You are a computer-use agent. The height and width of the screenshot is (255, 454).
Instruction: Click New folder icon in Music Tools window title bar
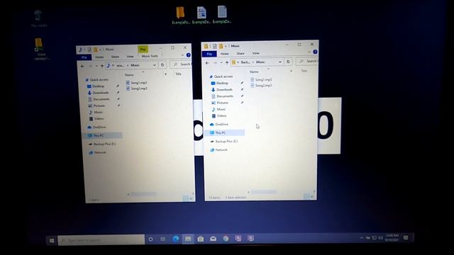point(95,50)
